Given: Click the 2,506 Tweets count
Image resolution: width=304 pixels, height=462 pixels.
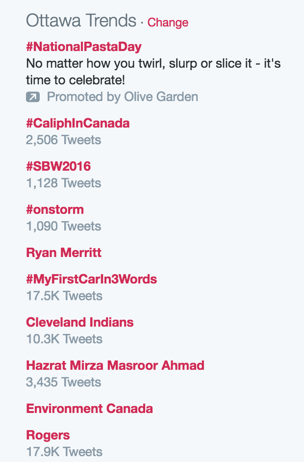Looking at the screenshot, I should click(x=63, y=140).
